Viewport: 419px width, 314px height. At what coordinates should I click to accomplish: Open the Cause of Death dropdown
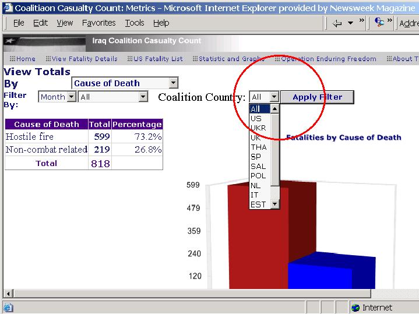pyautogui.click(x=125, y=83)
